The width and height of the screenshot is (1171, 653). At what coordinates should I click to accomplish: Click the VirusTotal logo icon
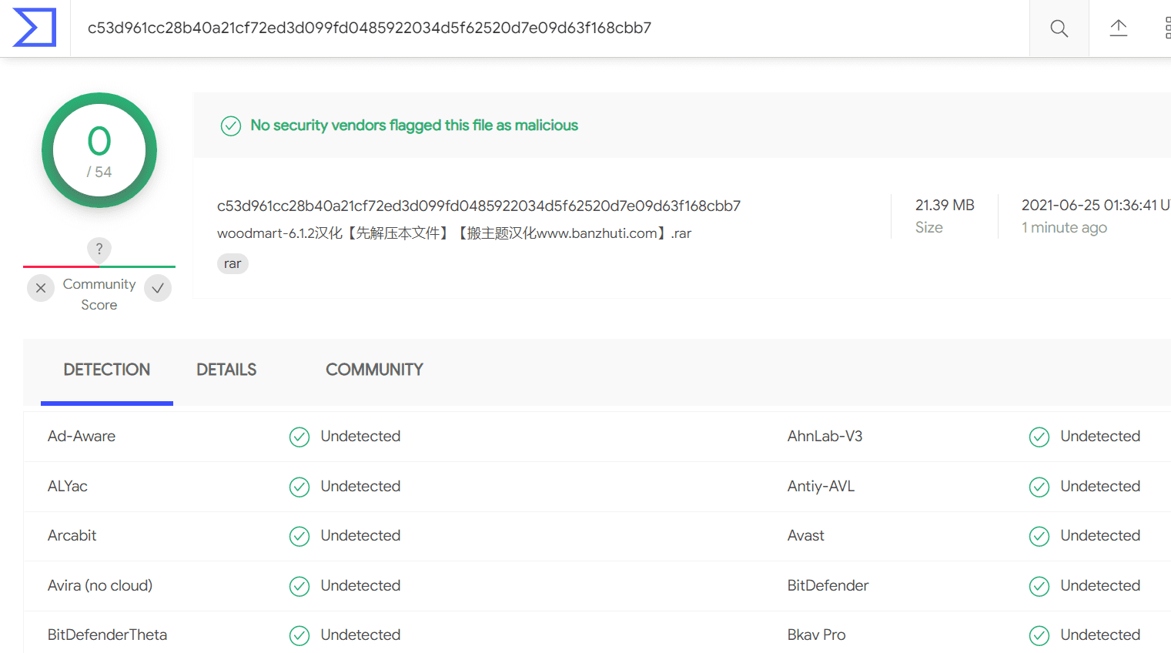pyautogui.click(x=35, y=28)
